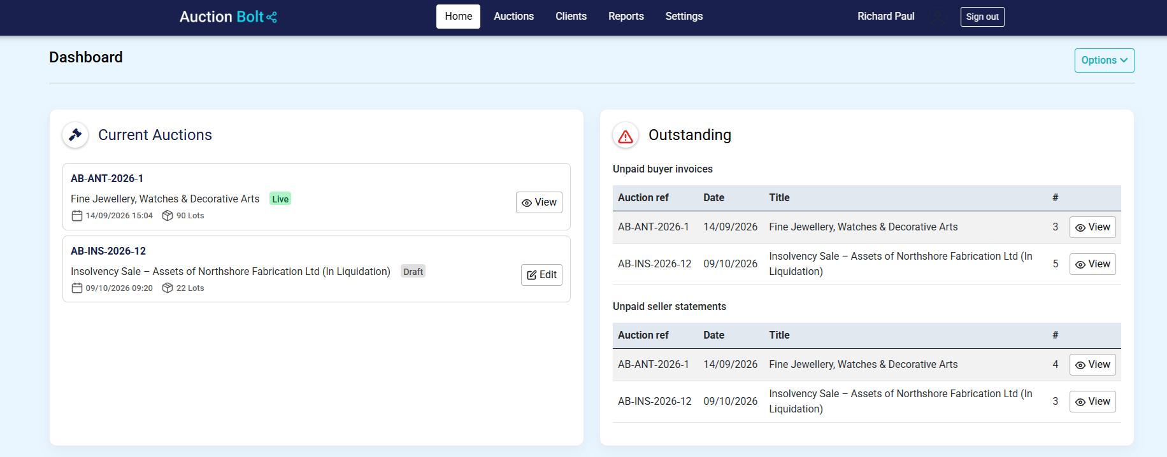View unpaid seller statements for AB-ANT-2026-1
1167x457 pixels.
pos(1092,365)
